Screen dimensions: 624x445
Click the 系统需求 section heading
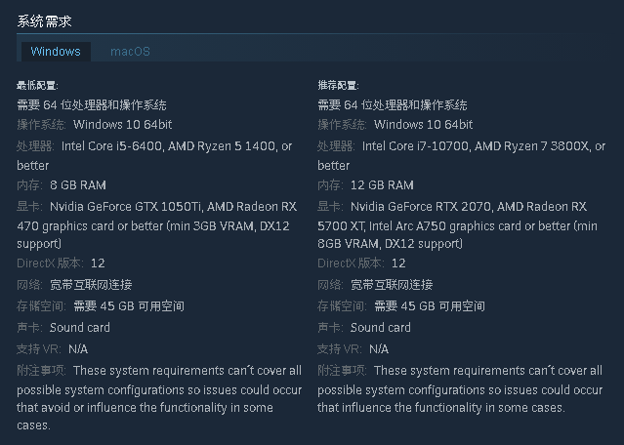(44, 21)
